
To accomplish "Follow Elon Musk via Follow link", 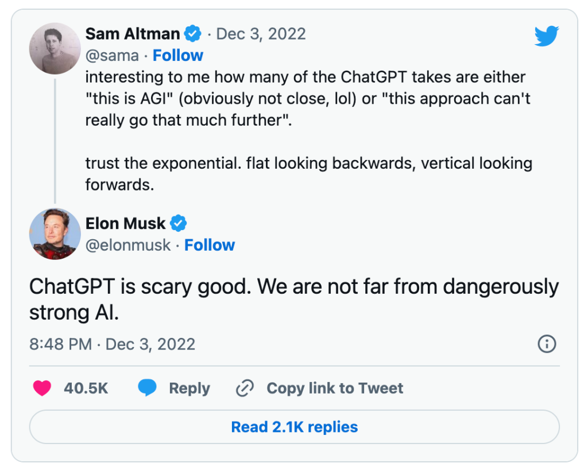I will click(210, 245).
